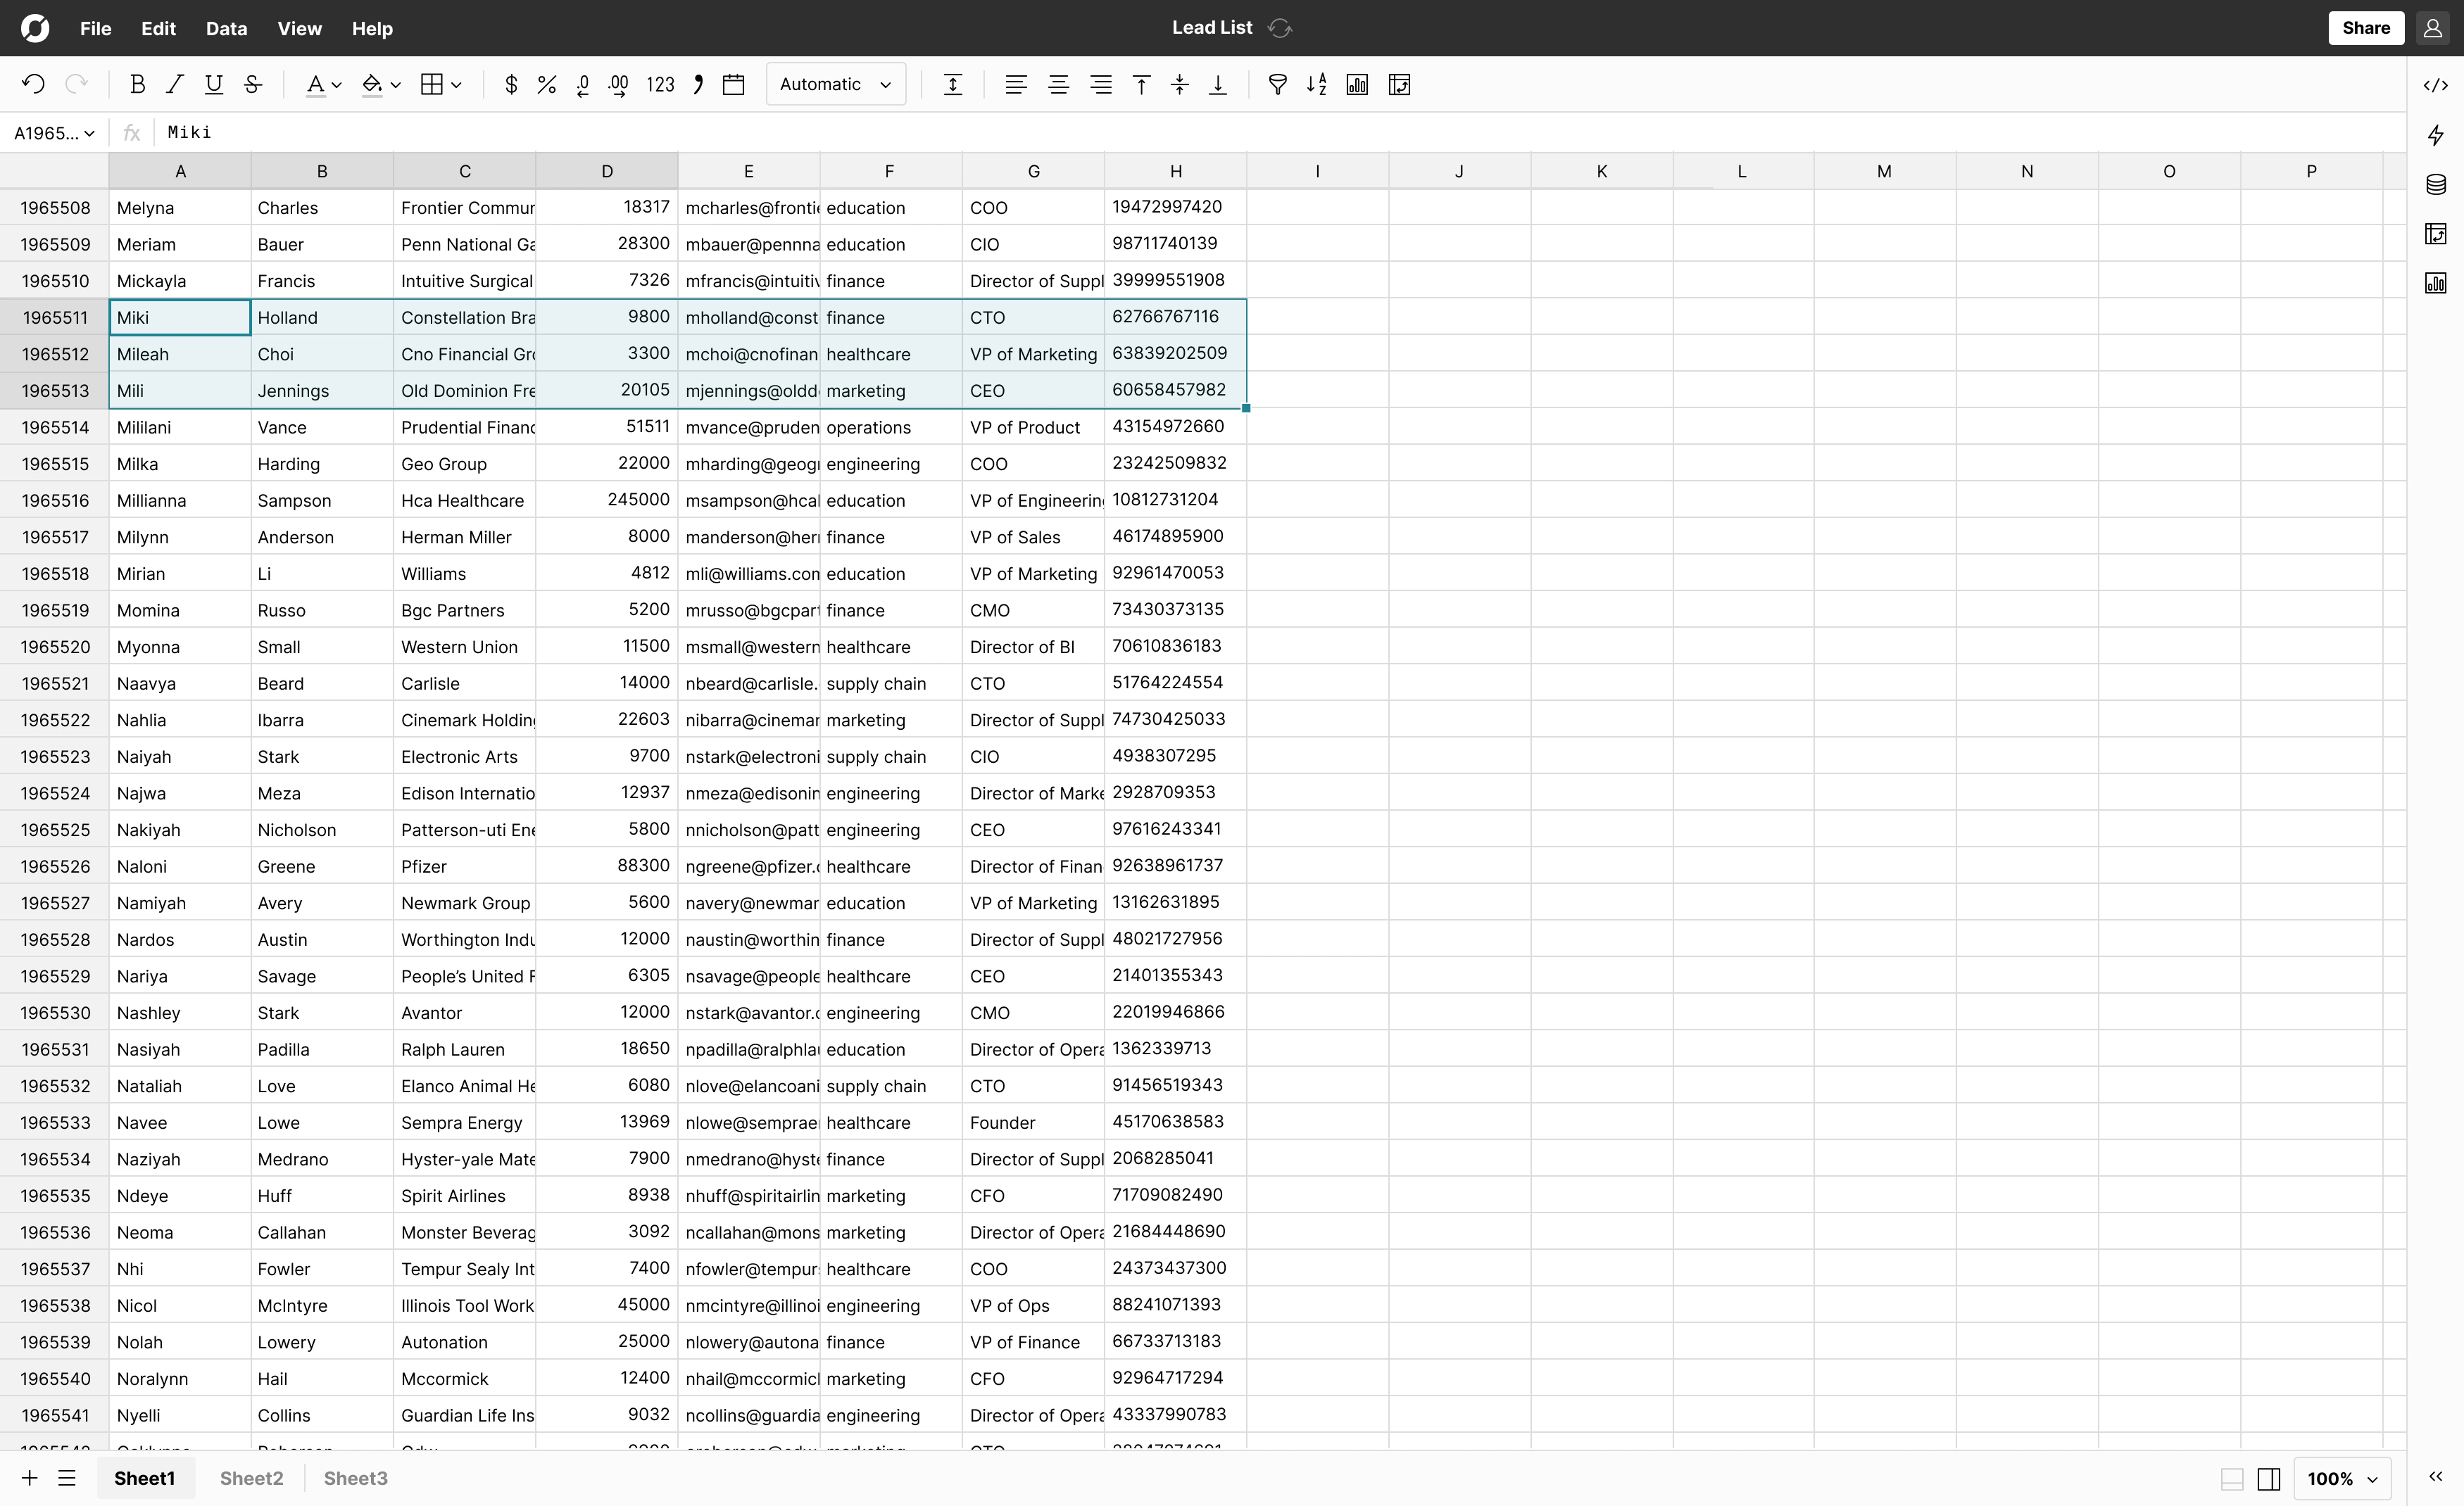Insert a chart from the toolbar

(x=1357, y=84)
